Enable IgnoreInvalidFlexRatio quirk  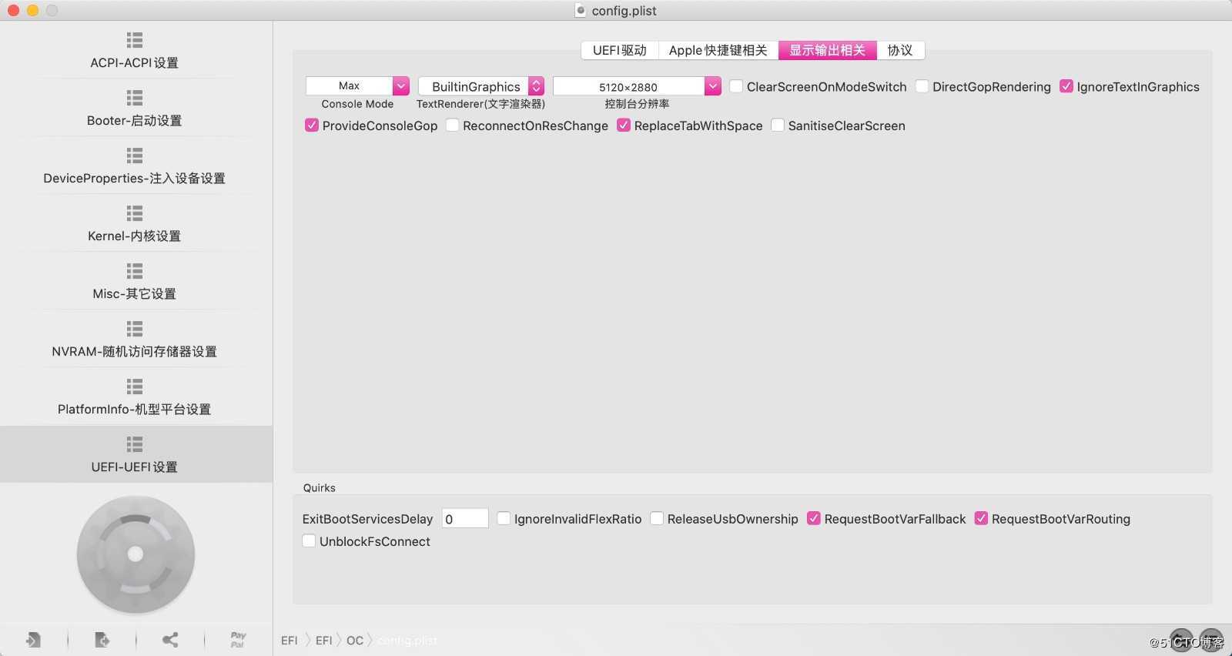point(504,518)
